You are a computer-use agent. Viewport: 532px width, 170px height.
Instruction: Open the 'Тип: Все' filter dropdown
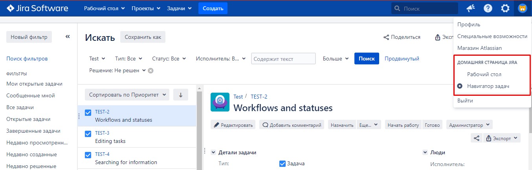pyautogui.click(x=129, y=58)
